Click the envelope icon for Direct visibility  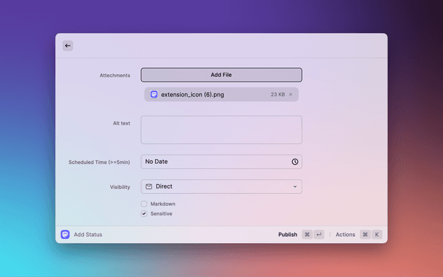149,186
